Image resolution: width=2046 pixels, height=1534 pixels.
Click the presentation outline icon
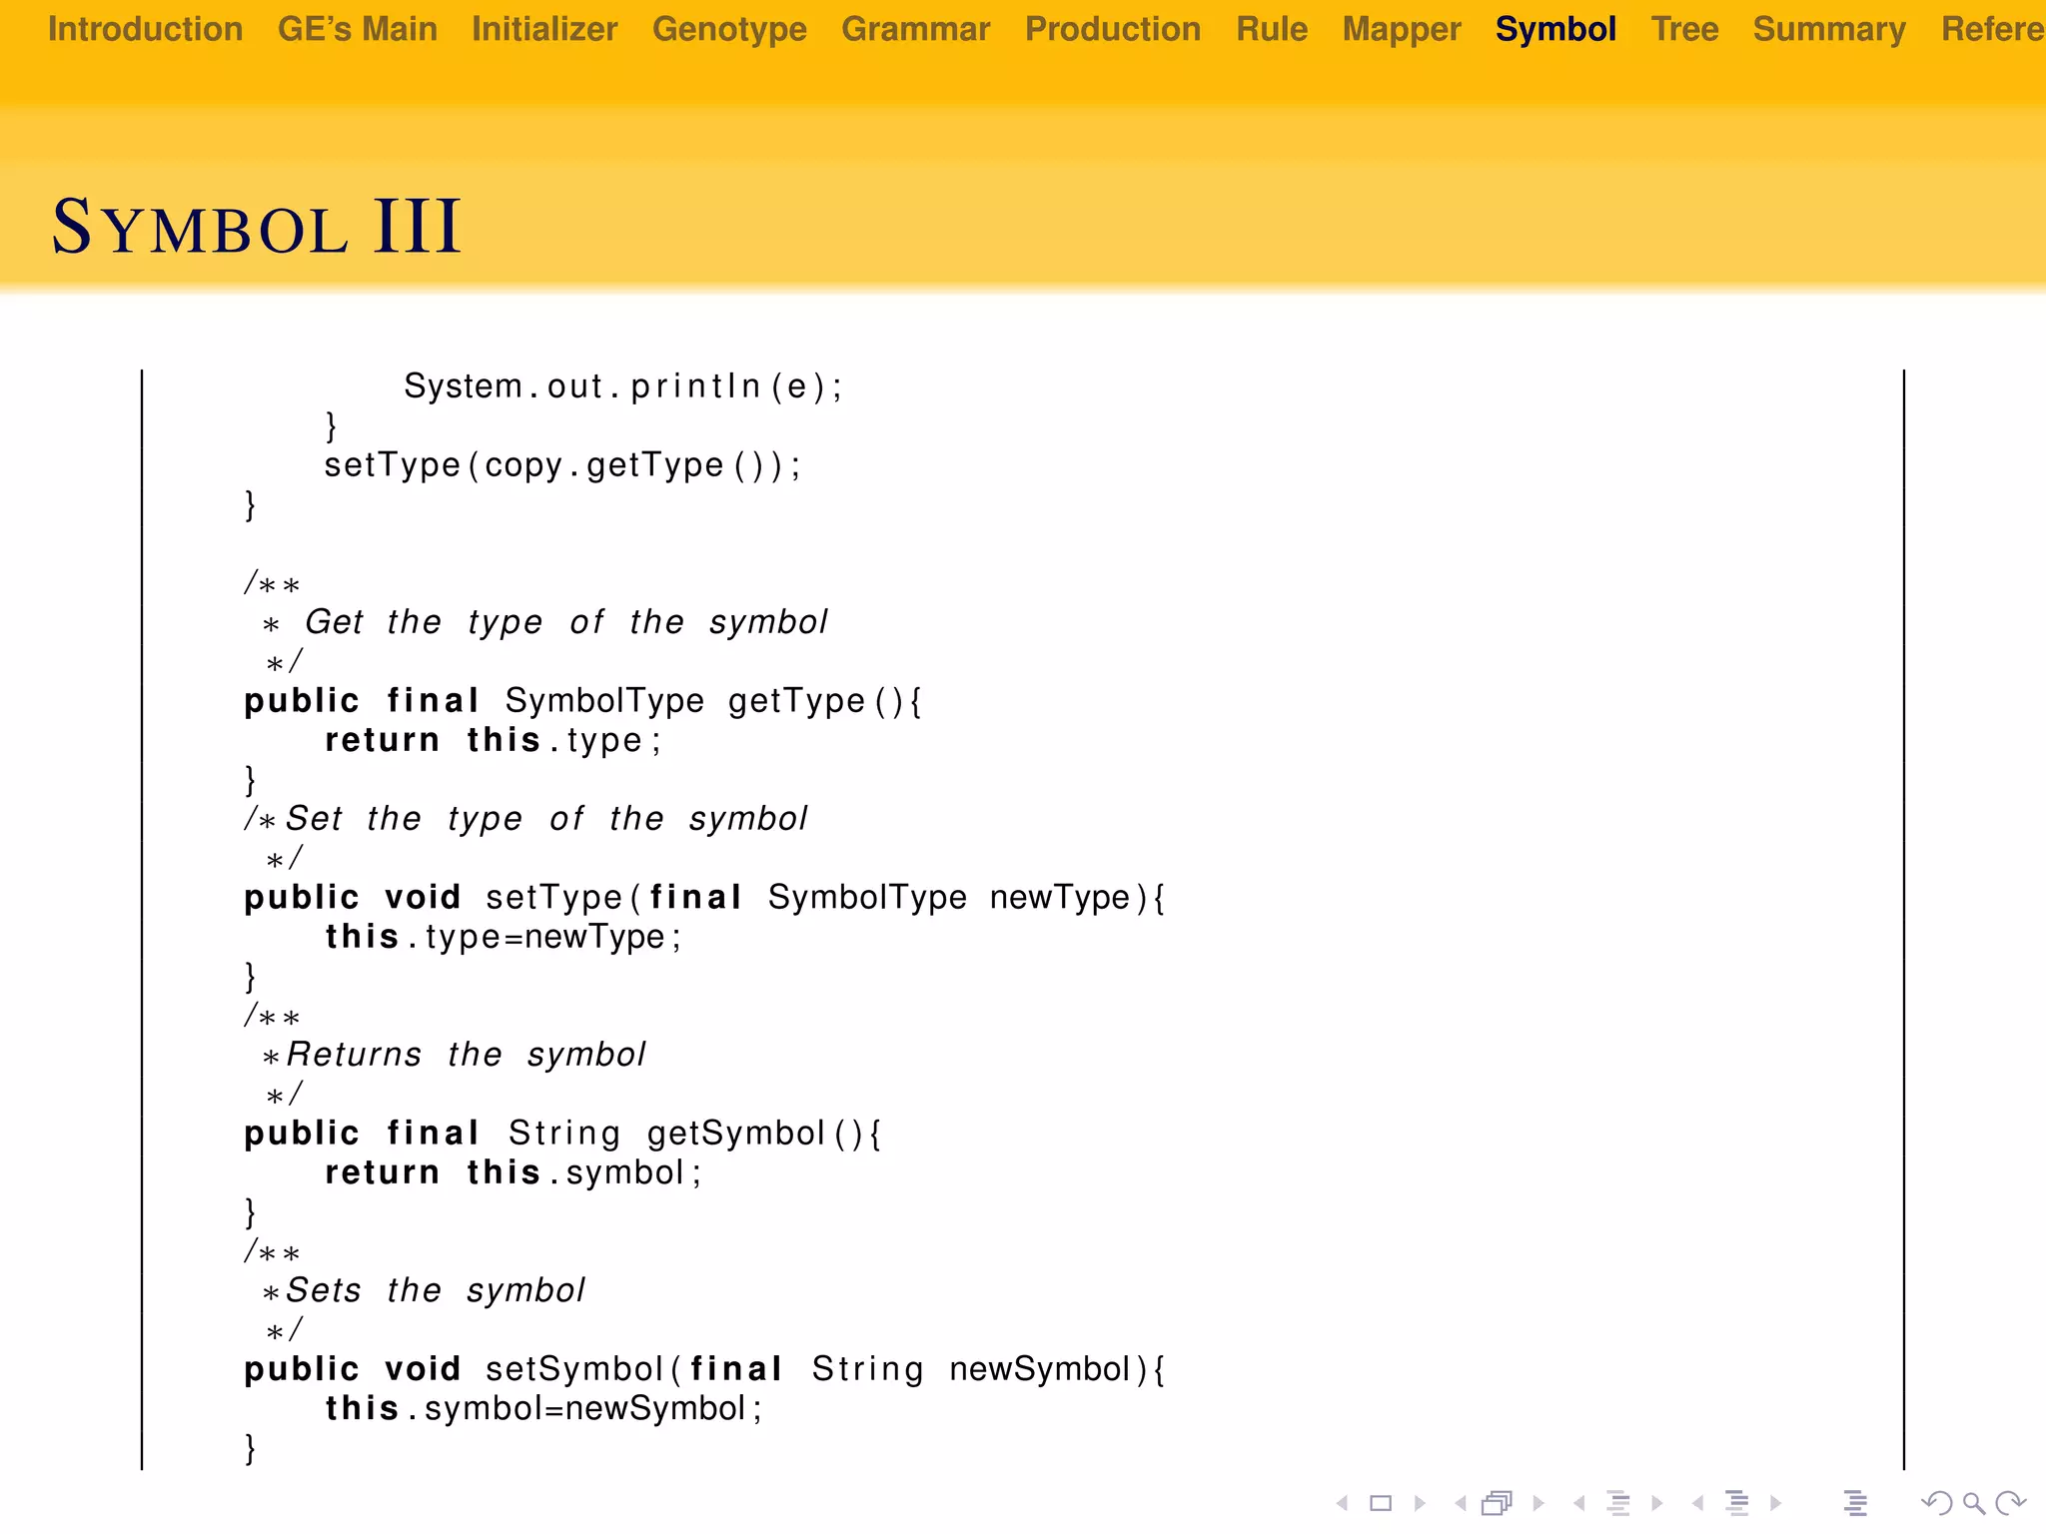pyautogui.click(x=1855, y=1502)
